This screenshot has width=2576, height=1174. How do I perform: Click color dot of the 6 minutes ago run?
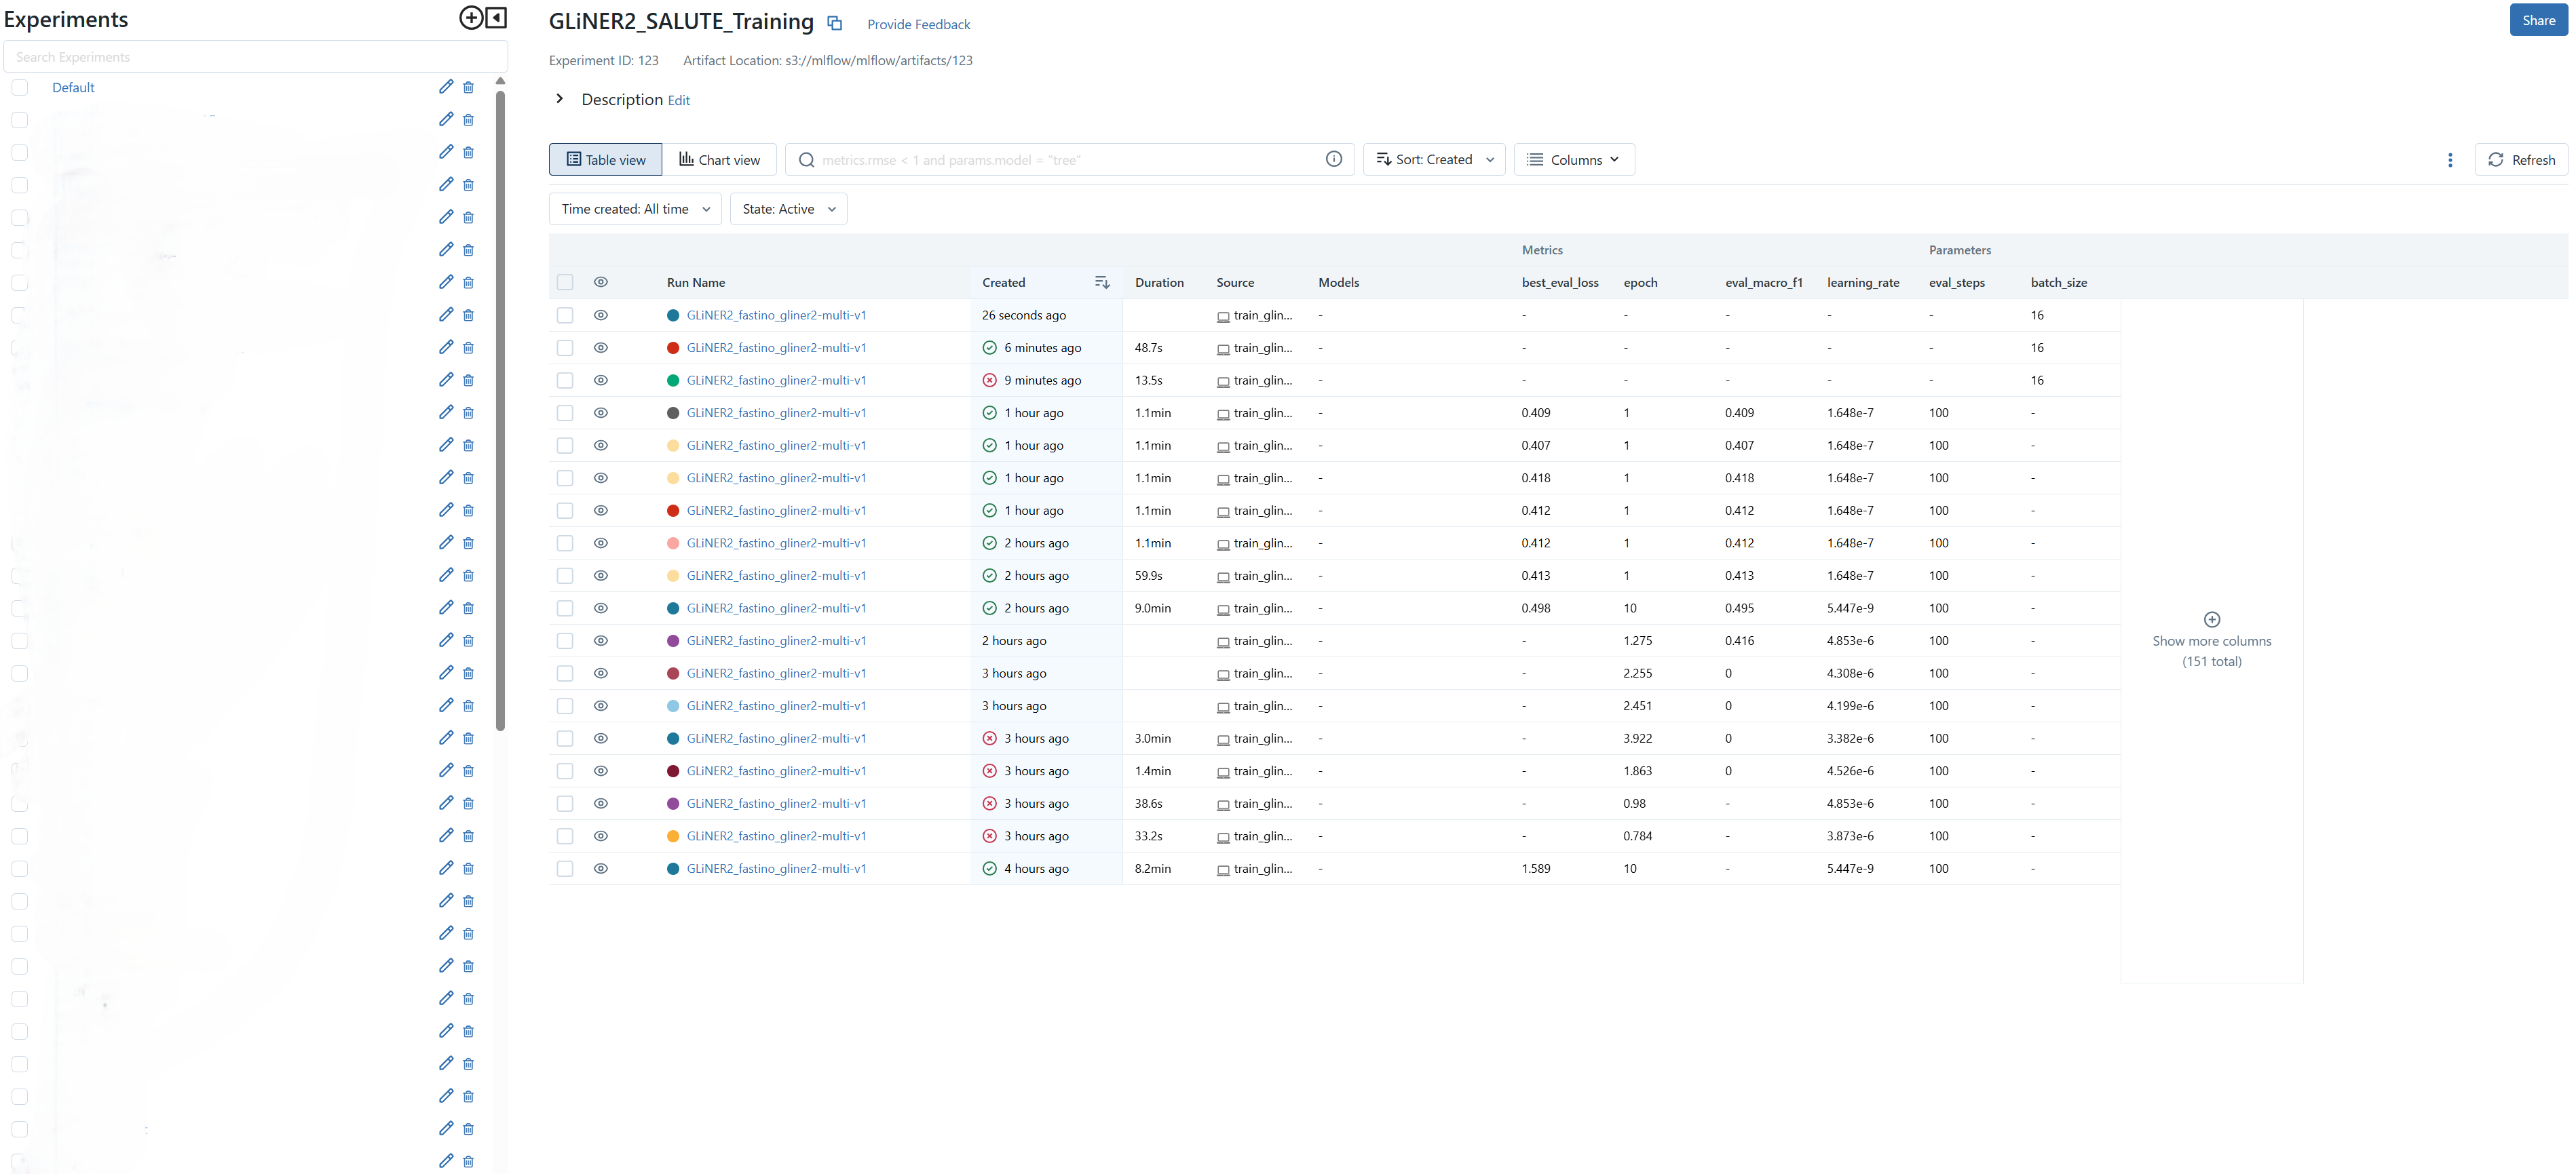tap(673, 348)
